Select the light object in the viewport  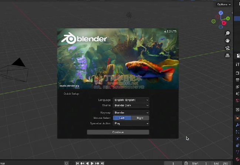point(129,15)
